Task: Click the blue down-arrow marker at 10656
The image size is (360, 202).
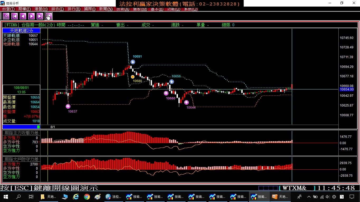Action: 172,82
